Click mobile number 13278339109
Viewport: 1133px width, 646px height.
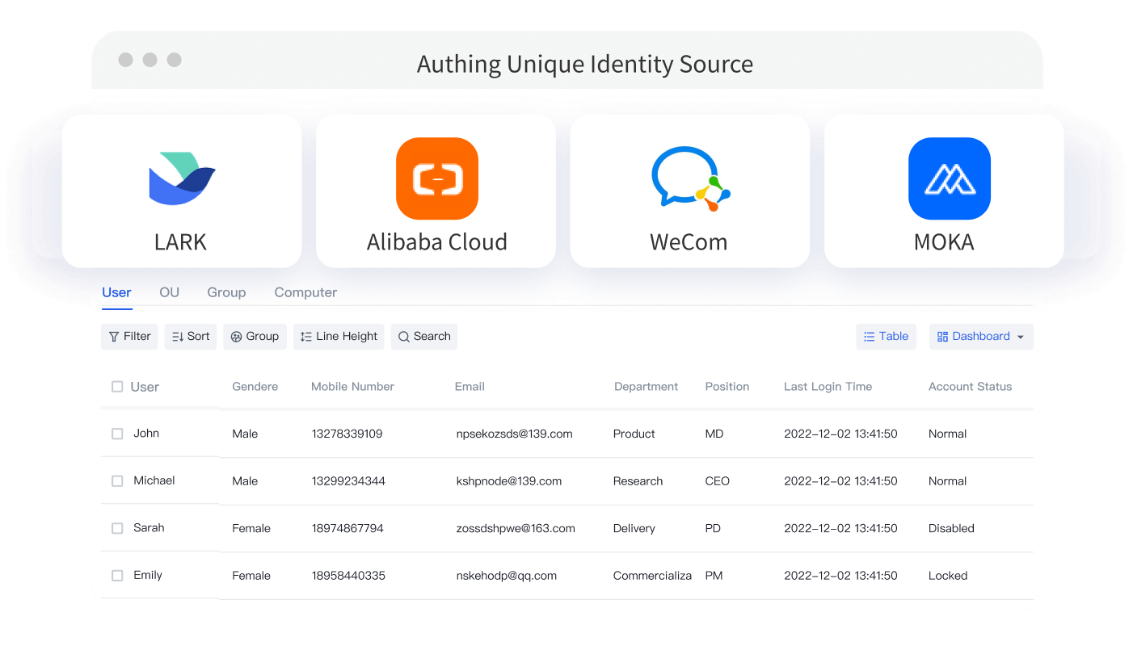(x=347, y=434)
